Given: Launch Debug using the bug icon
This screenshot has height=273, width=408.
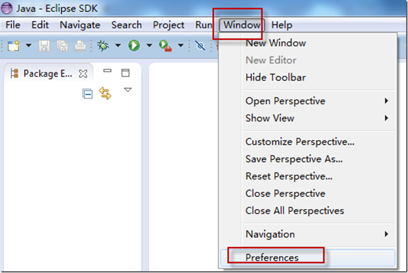Looking at the screenshot, I should click(103, 45).
